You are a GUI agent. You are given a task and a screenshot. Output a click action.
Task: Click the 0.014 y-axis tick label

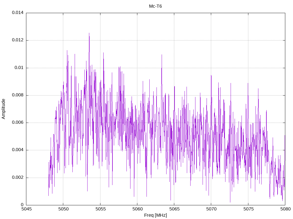pyautogui.click(x=18, y=13)
